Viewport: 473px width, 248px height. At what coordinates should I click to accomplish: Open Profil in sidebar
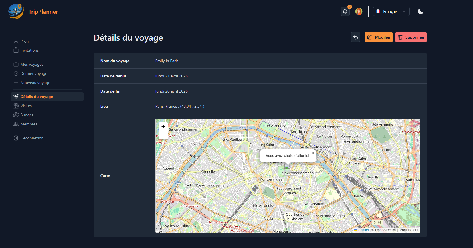[x=25, y=41]
